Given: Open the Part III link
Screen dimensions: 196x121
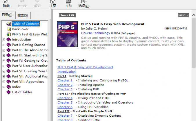Looking at the screenshot, I should (63, 111).
